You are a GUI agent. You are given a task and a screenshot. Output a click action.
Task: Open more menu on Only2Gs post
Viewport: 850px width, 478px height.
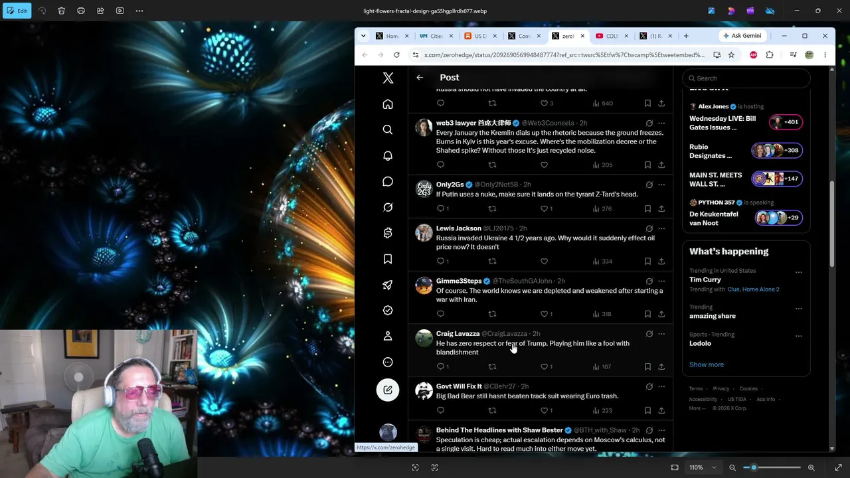tap(661, 185)
